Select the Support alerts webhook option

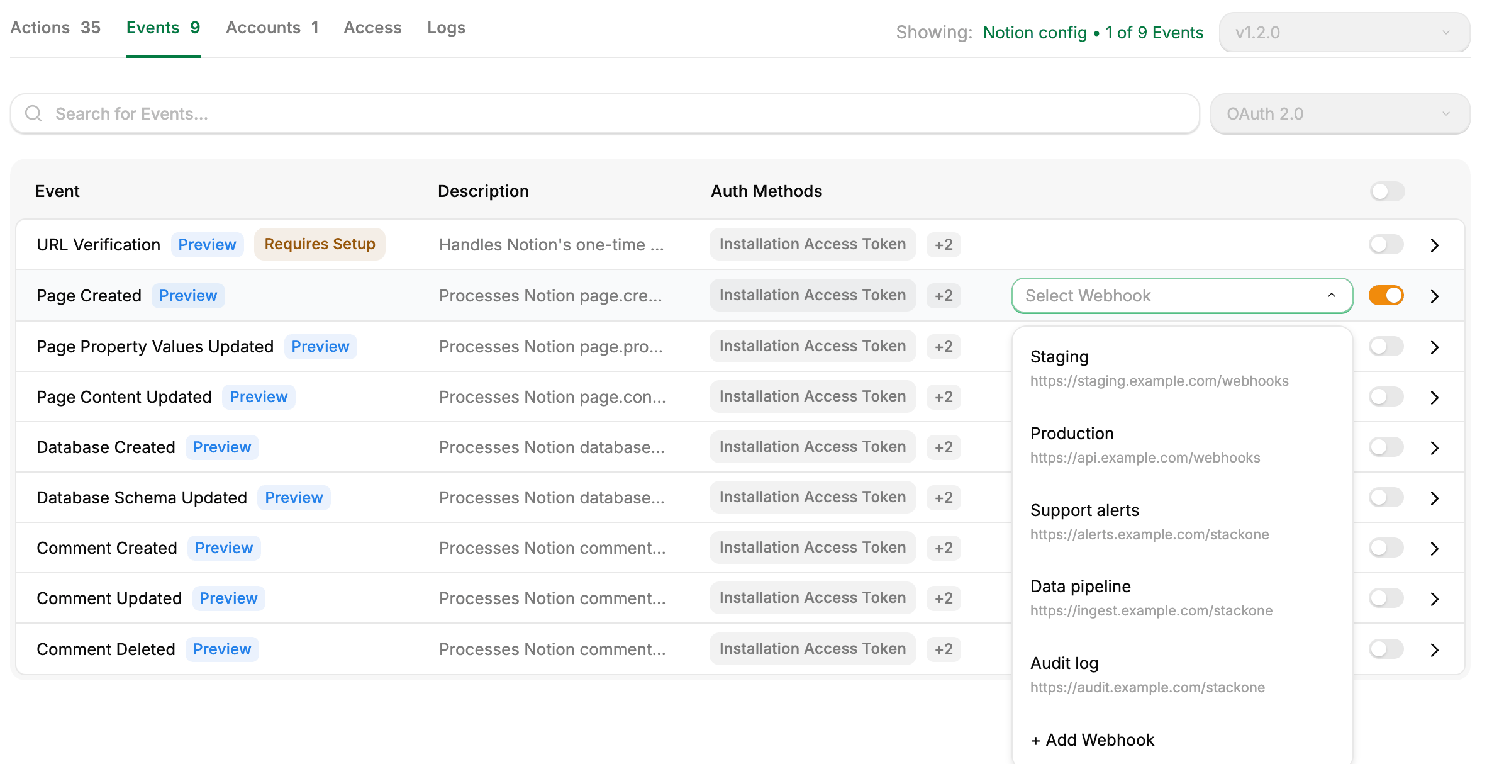click(1182, 522)
